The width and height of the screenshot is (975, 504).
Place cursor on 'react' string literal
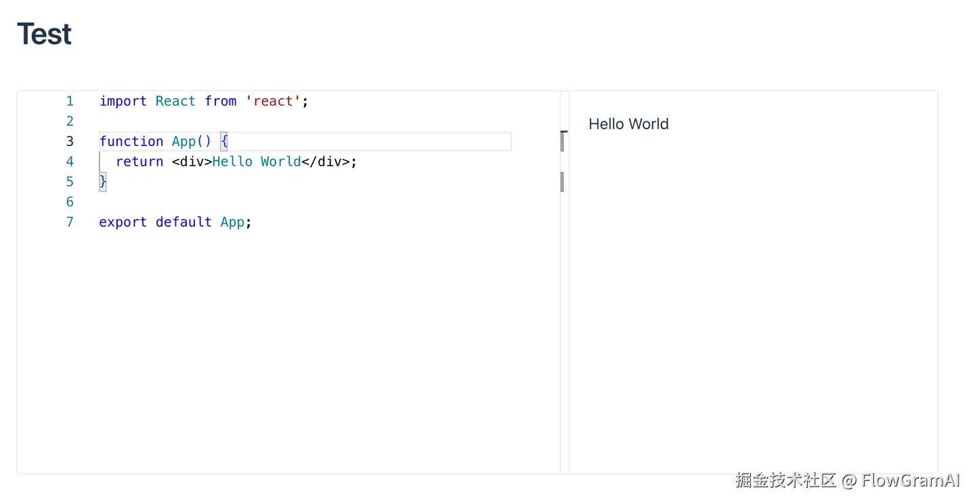pos(273,101)
